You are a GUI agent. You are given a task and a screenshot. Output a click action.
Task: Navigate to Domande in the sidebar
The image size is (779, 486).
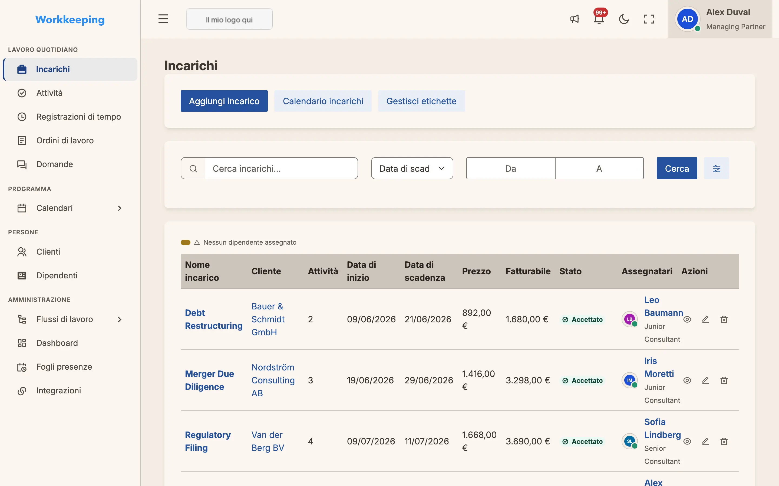click(70, 165)
